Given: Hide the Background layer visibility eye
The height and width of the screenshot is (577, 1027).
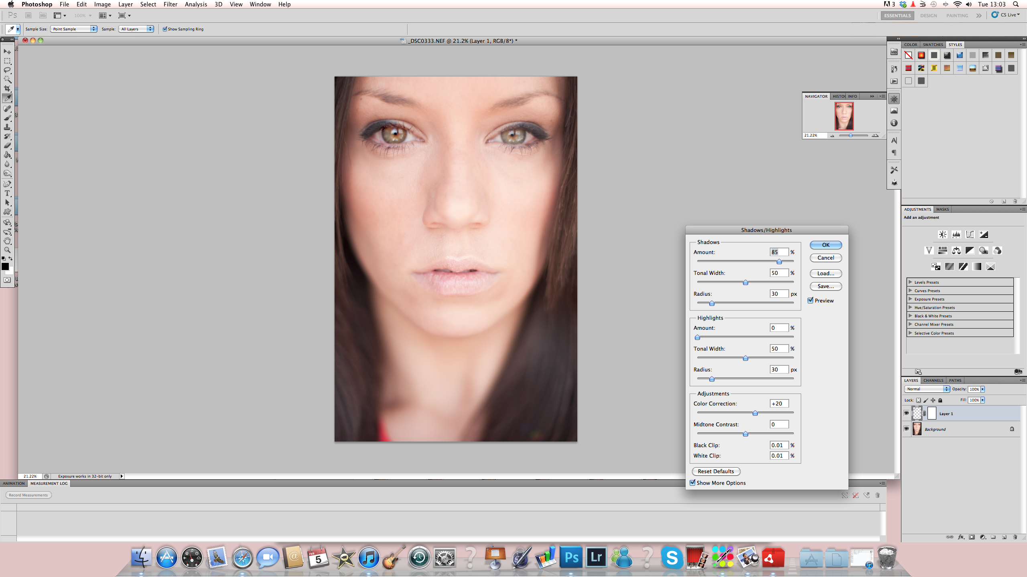Looking at the screenshot, I should (x=906, y=429).
